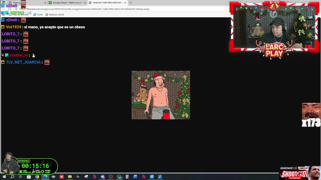Open Discord with 9+ badge on taskbar

103,177
